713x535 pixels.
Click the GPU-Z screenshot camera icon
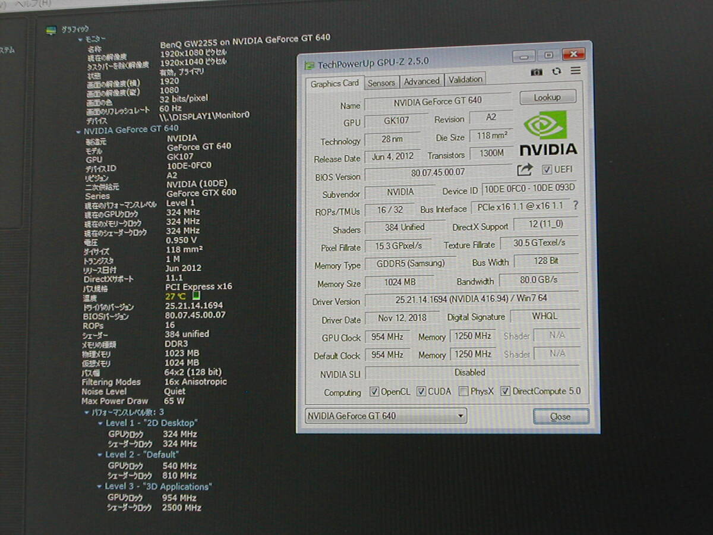coord(537,71)
